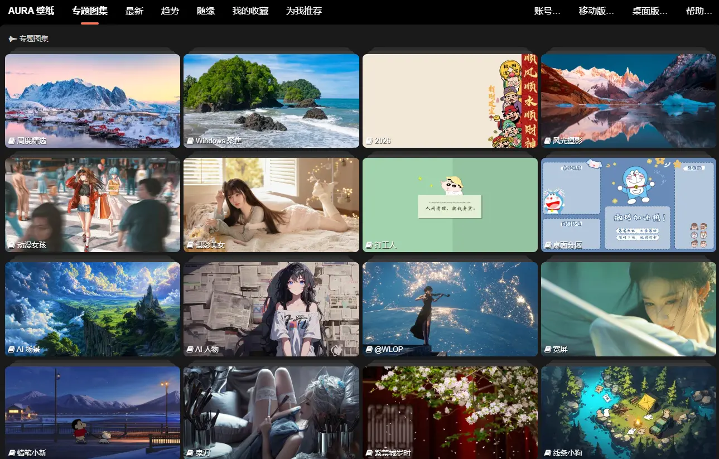Click the album icon on AI 场景
This screenshot has height=459, width=719.
click(11, 349)
